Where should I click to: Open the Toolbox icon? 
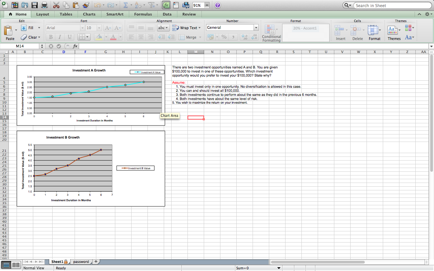coord(176,5)
